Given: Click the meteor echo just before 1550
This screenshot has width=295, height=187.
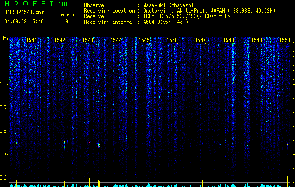Looking at the screenshot, I should pos(287,144).
